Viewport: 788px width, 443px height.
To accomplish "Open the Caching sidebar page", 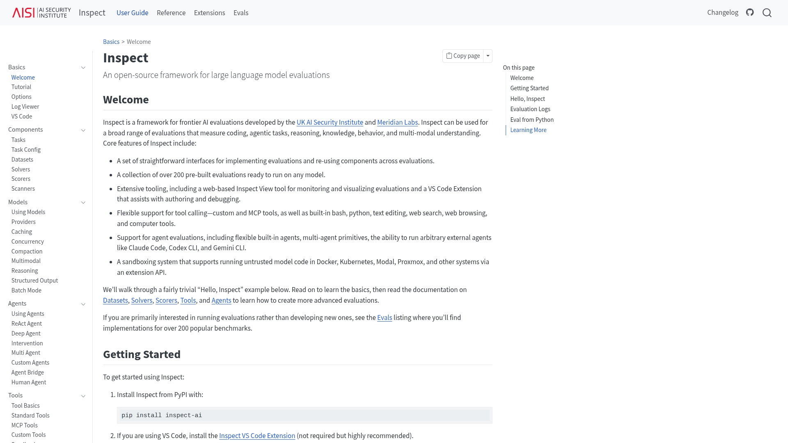I will click(x=22, y=232).
